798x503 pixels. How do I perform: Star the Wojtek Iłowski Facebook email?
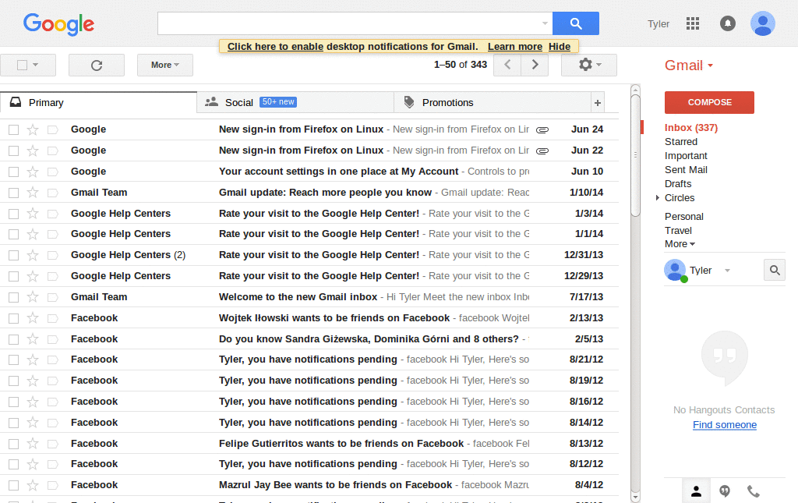[x=33, y=318]
